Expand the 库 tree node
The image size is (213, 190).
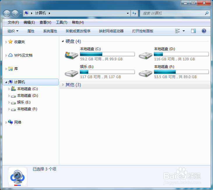6,69
